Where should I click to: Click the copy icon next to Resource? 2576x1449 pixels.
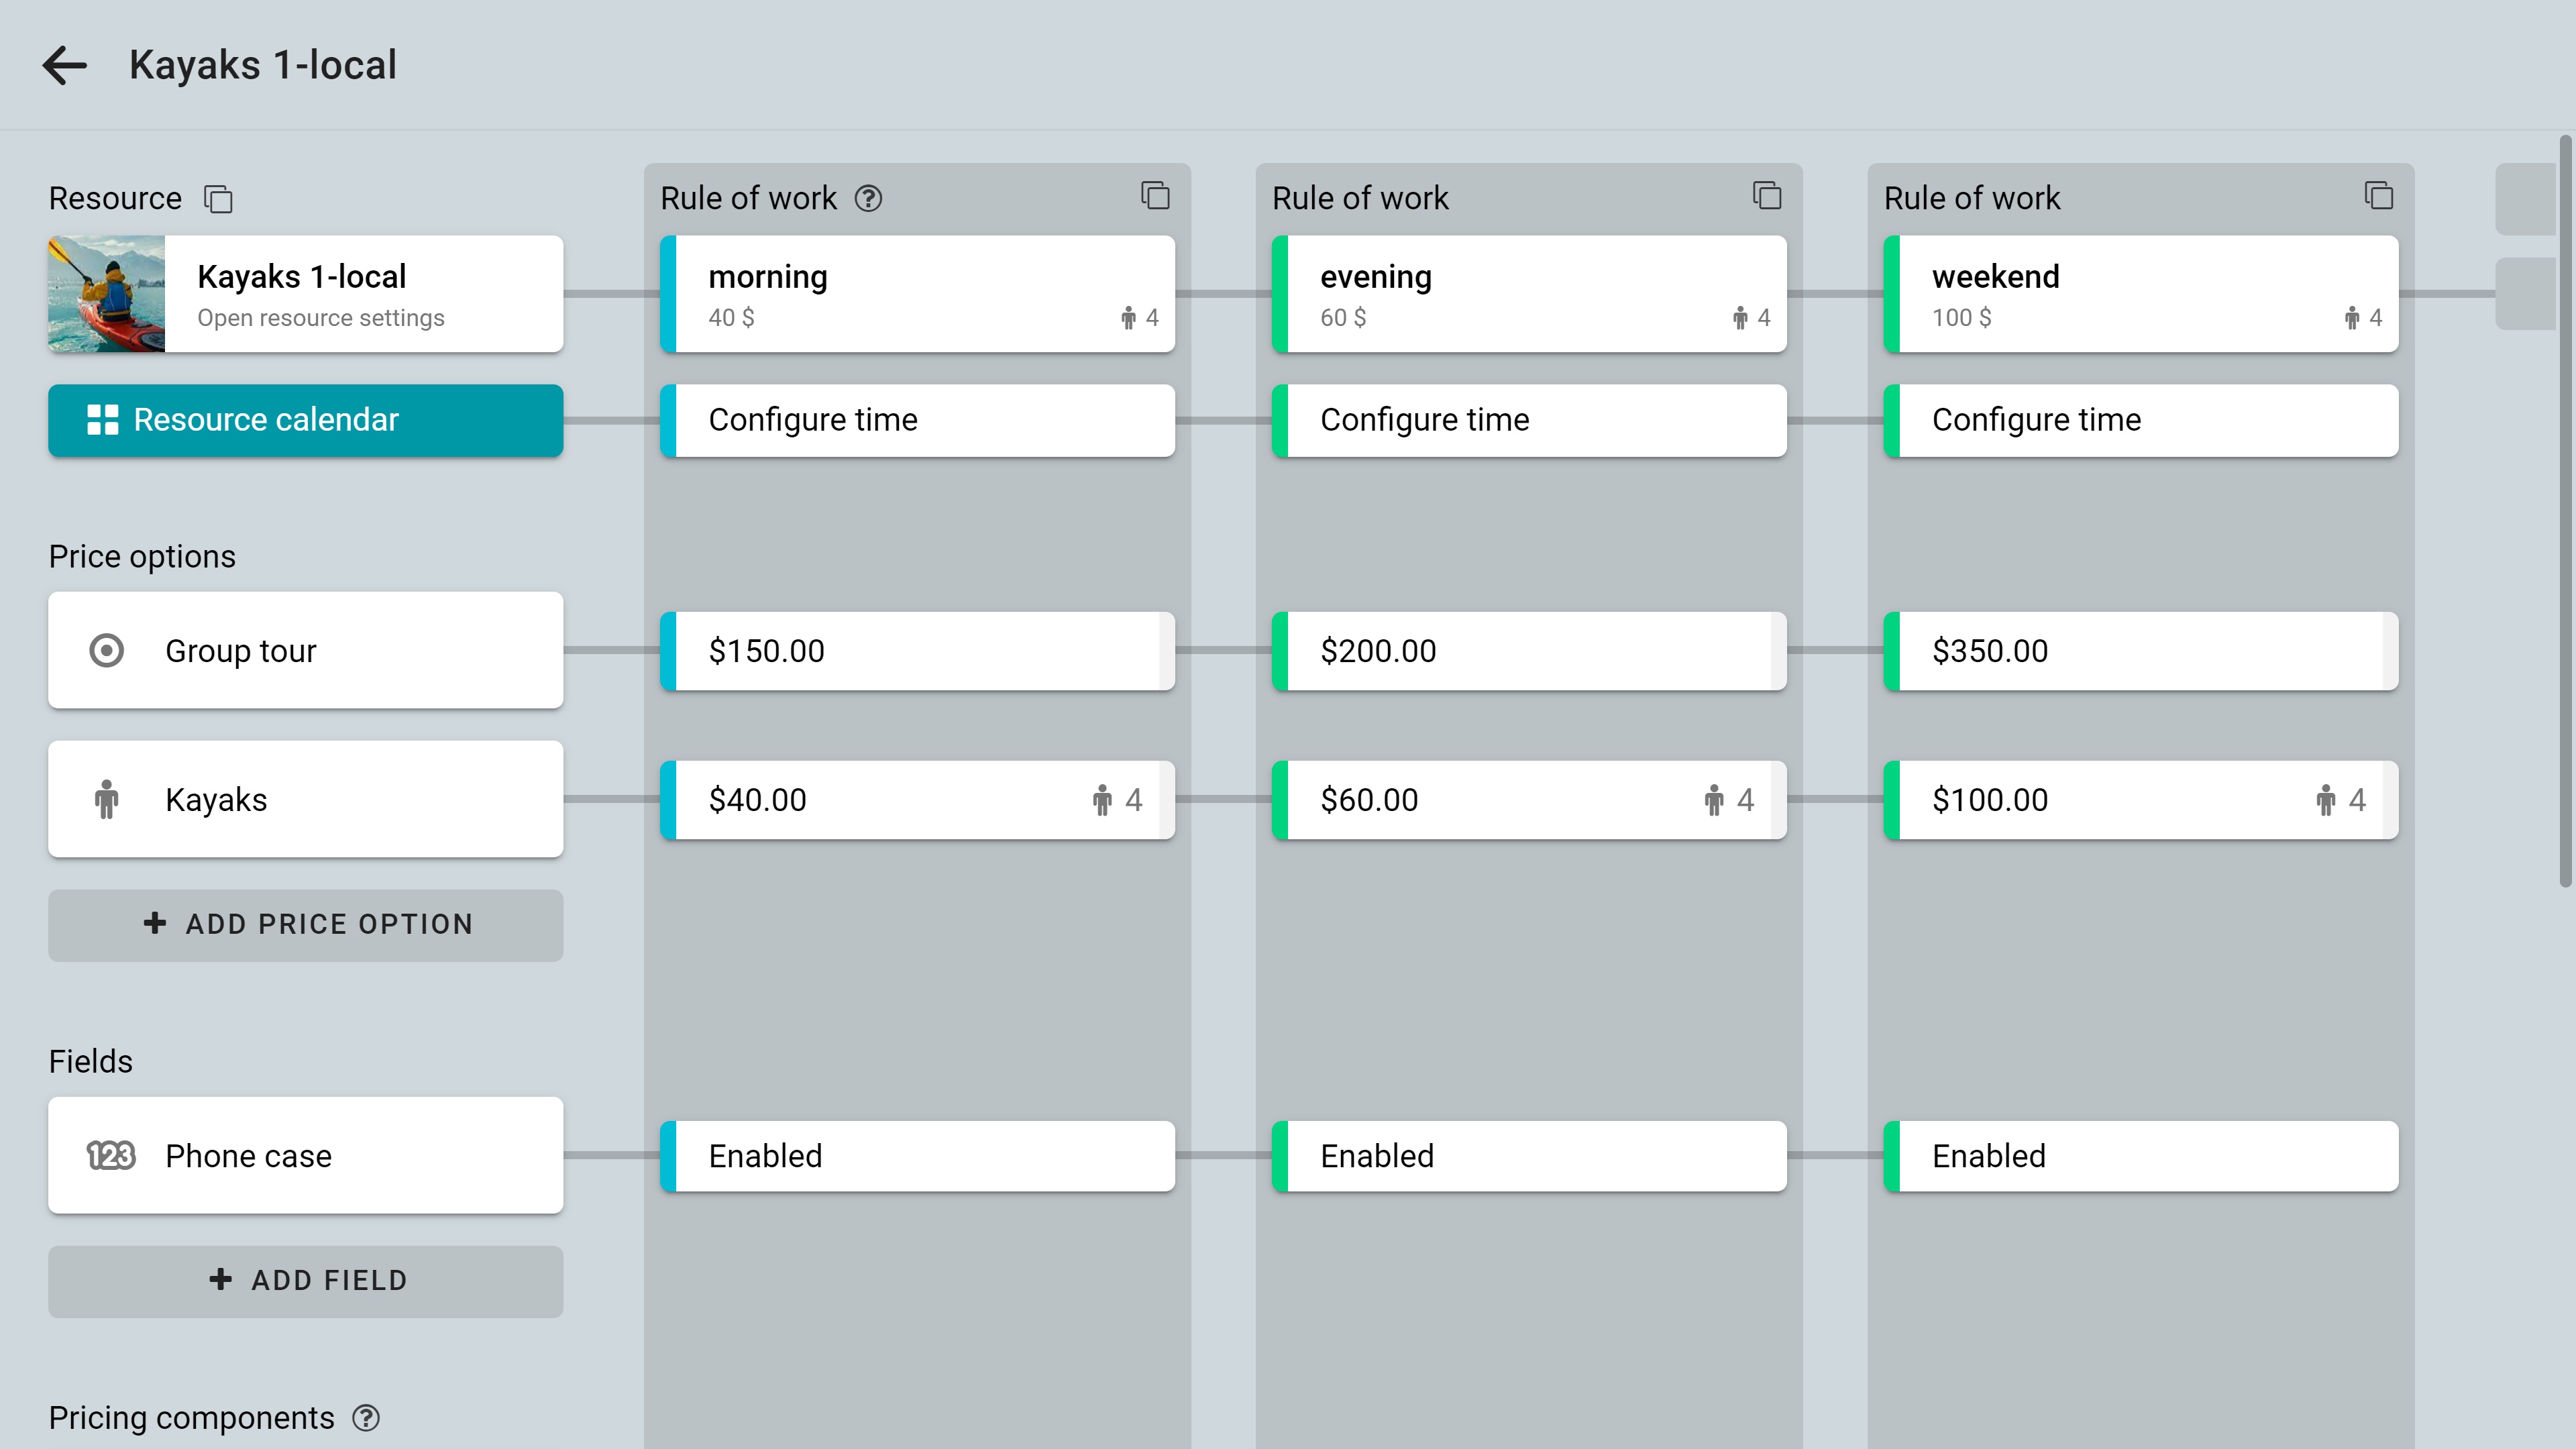217,198
